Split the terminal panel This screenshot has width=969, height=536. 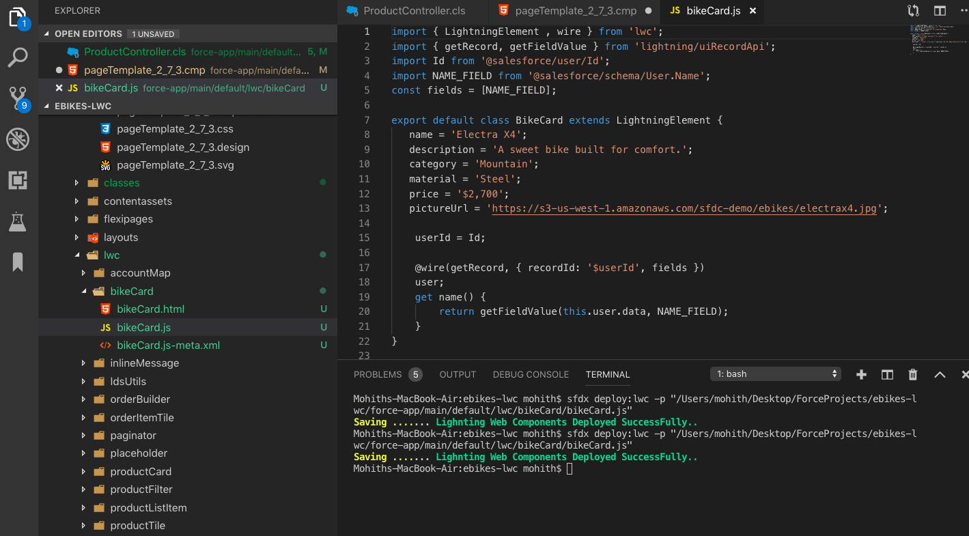[887, 374]
